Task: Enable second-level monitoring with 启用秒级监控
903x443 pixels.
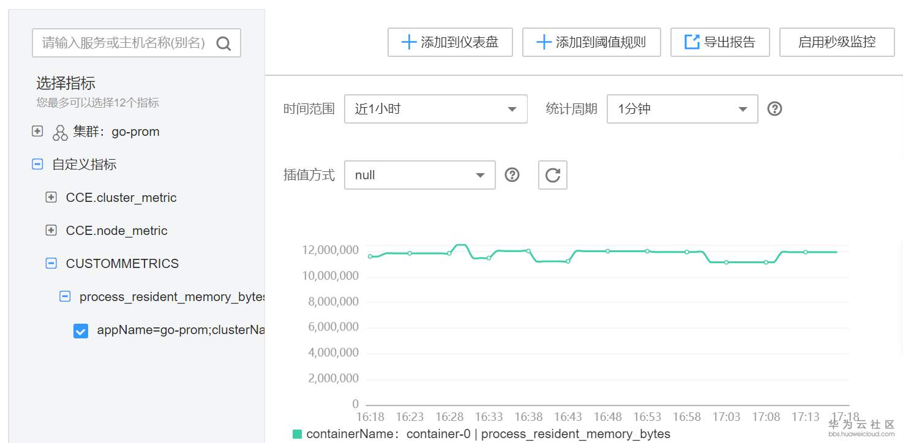Action: point(837,42)
